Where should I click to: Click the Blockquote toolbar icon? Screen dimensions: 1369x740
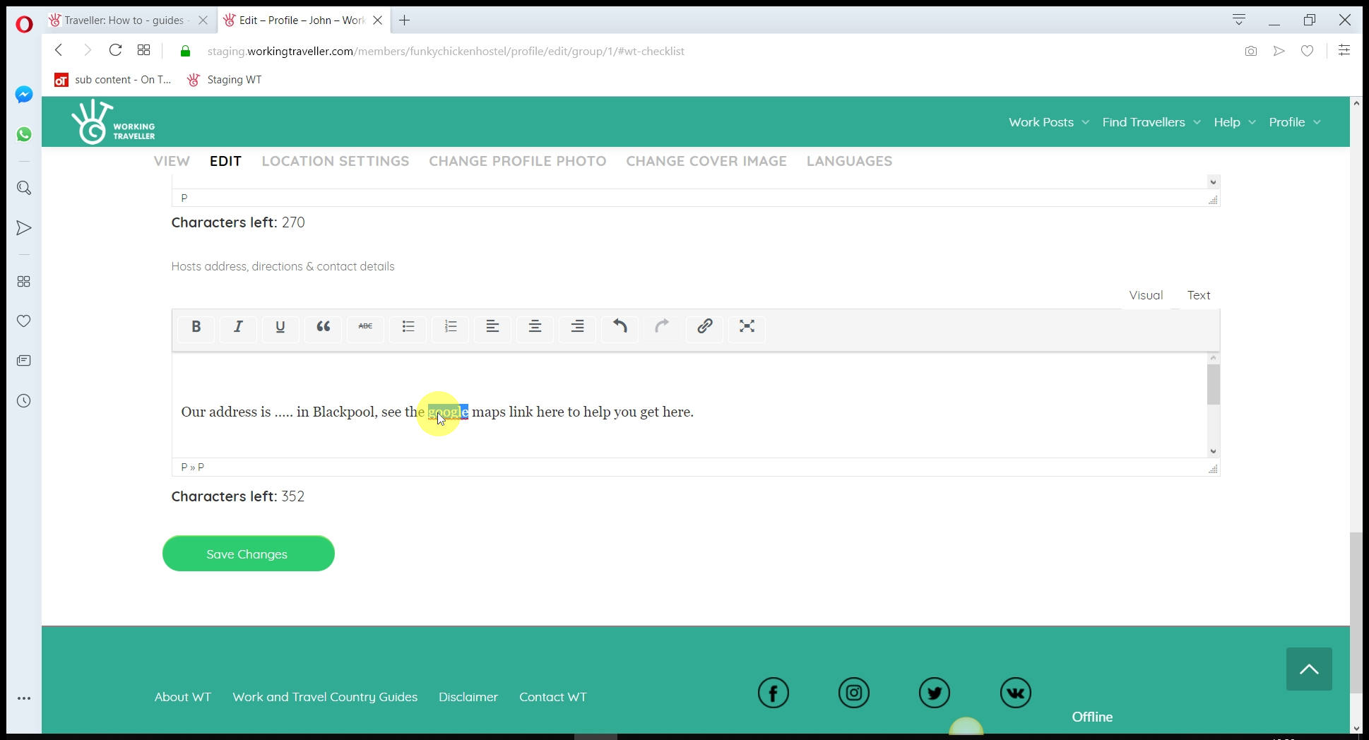pyautogui.click(x=323, y=327)
